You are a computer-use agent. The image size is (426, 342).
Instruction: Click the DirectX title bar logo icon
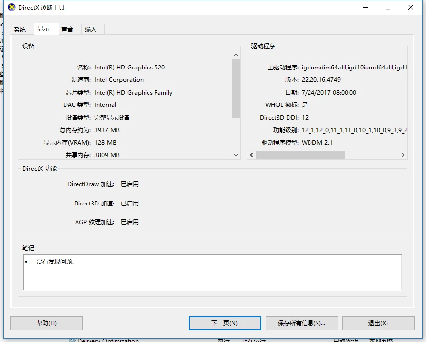[12, 7]
